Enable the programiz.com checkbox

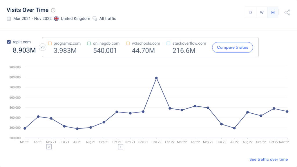pos(50,43)
